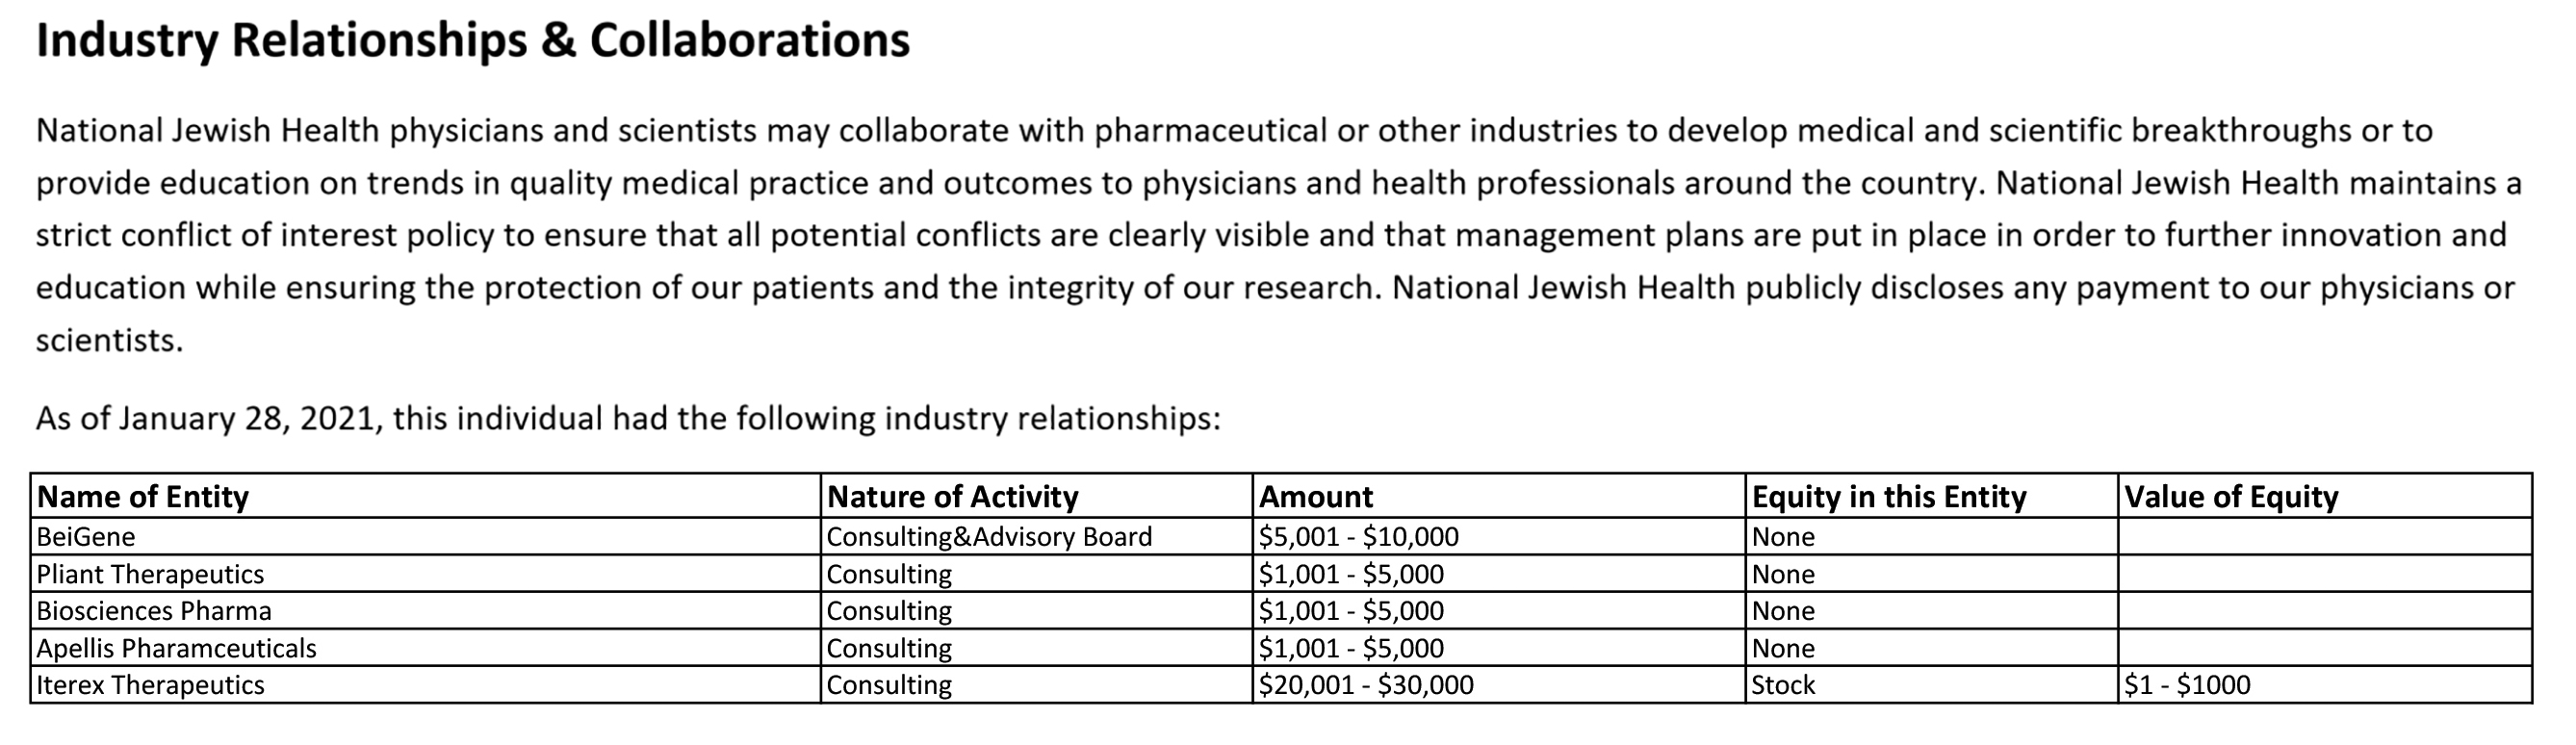
Task: Click the None equity cell in BeiGene row
Action: 1783,537
